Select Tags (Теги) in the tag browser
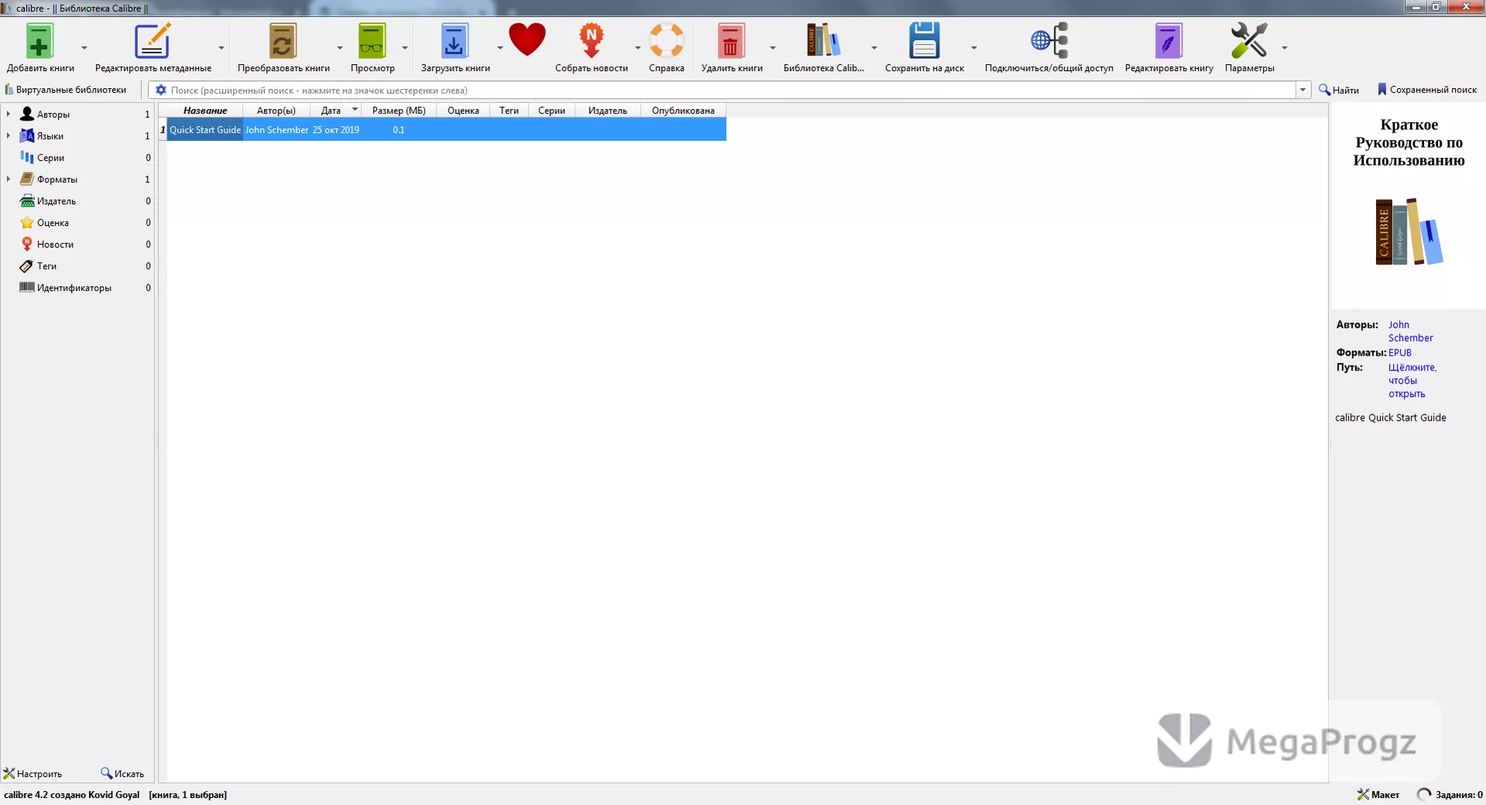 (x=46, y=266)
